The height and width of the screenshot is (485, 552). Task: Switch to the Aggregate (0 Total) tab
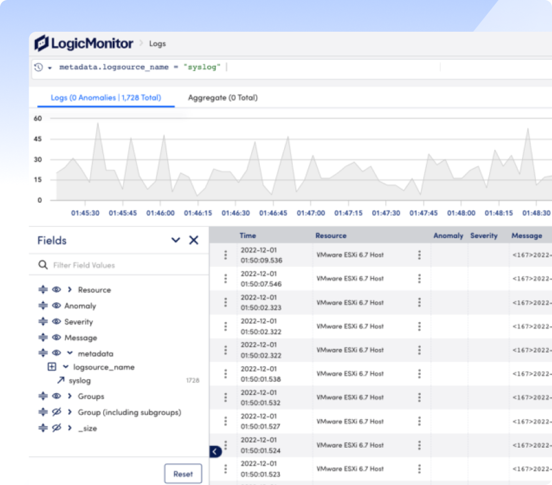pyautogui.click(x=223, y=98)
